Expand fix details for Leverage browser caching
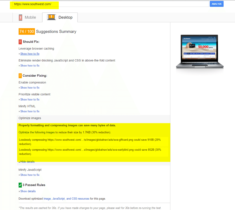The image size is (235, 210). pos(30,54)
